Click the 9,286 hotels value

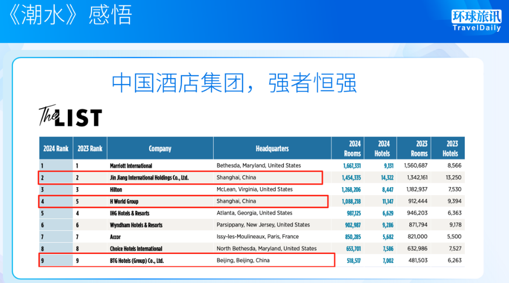click(x=388, y=225)
